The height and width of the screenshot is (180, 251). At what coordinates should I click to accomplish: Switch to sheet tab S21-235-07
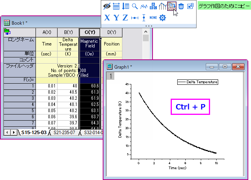[64, 133]
